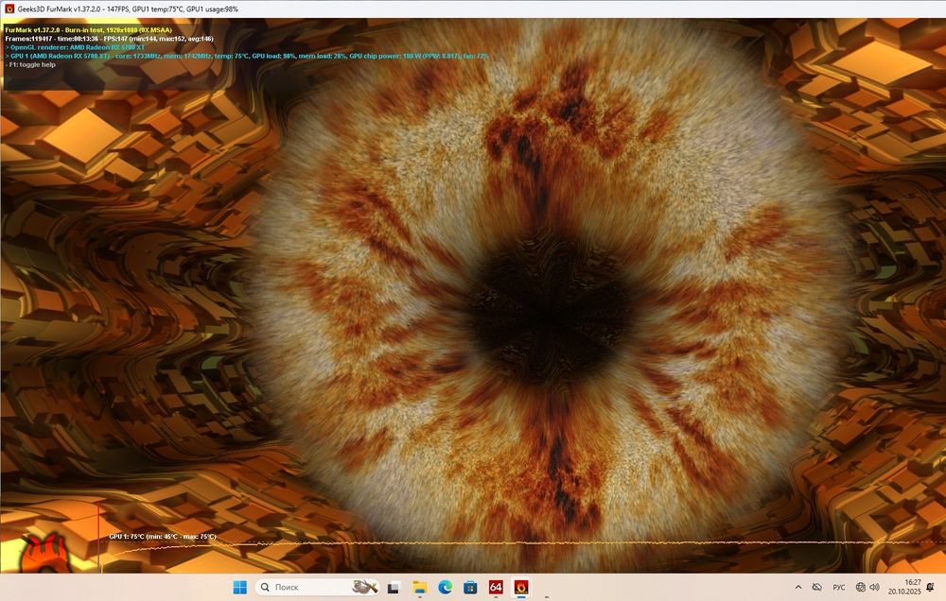This screenshot has width=946, height=601.
Task: Open notifications via the bell icon
Action: pos(930,587)
